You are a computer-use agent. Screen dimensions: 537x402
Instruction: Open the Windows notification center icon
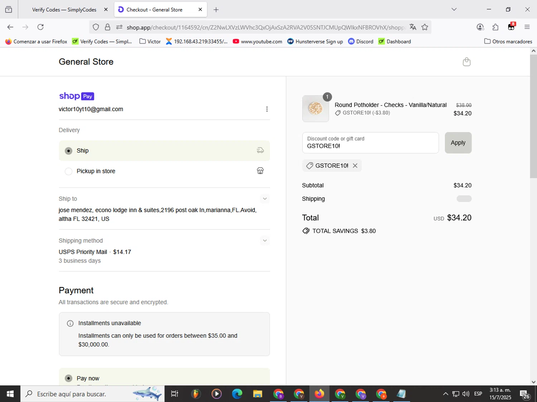pyautogui.click(x=525, y=394)
